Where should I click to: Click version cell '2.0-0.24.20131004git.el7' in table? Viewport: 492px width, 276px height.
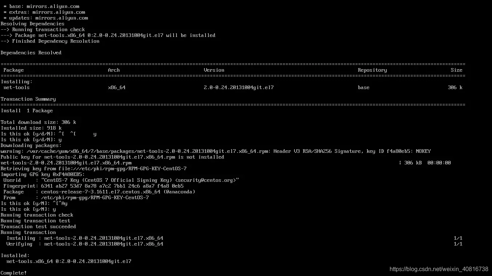coord(239,88)
